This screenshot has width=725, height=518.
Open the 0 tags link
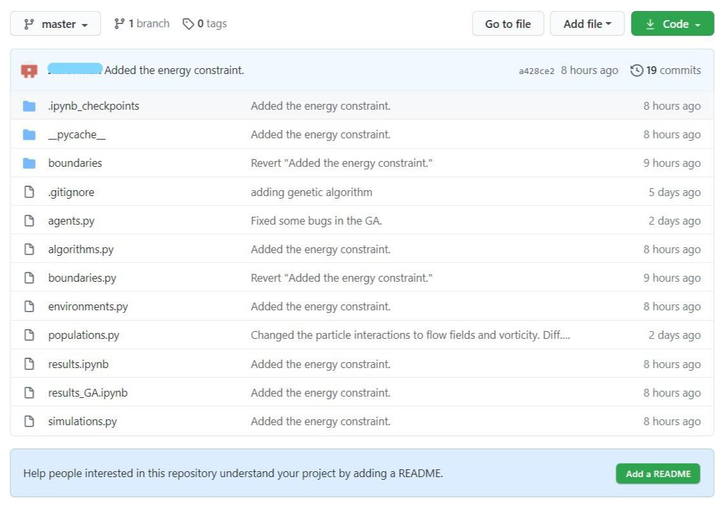204,23
